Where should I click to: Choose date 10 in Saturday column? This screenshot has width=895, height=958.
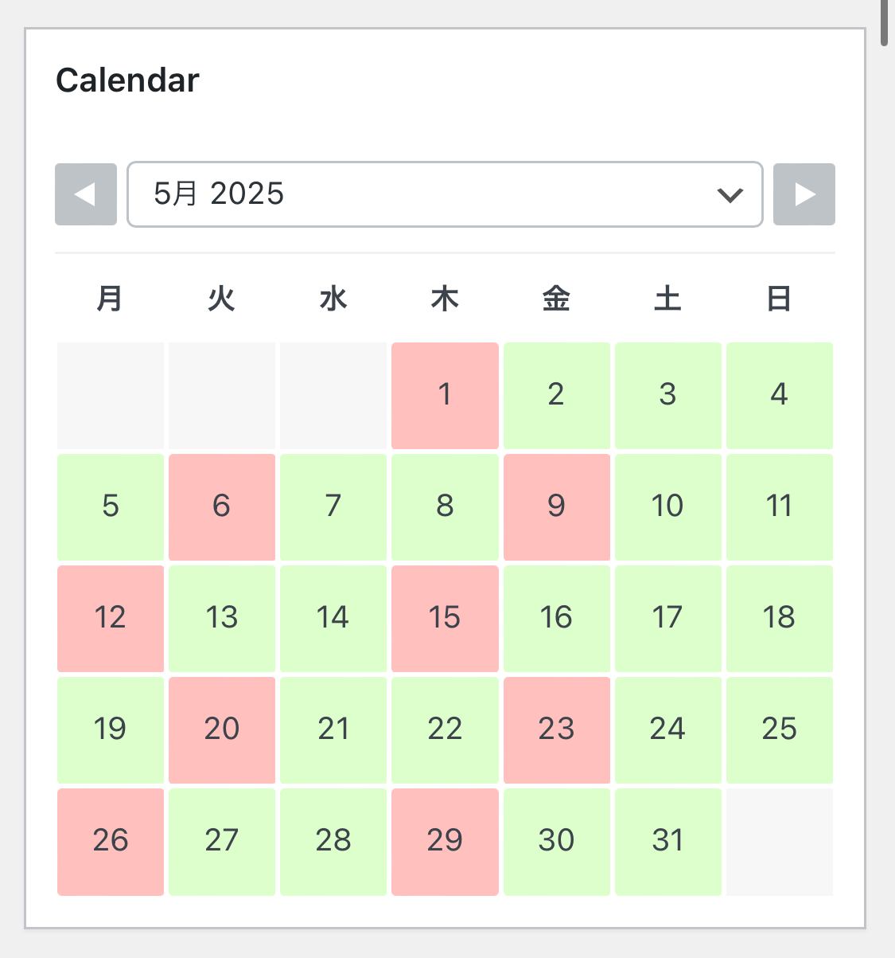[x=668, y=507]
